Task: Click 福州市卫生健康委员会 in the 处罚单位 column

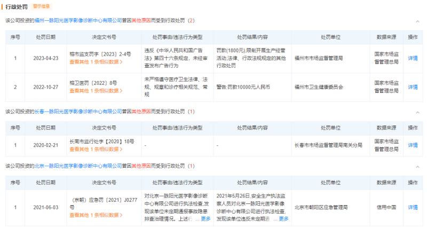Action: click(327, 87)
